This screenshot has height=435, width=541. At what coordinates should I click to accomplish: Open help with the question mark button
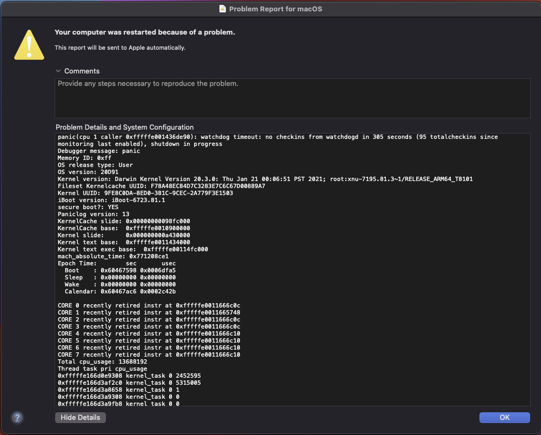[17, 418]
